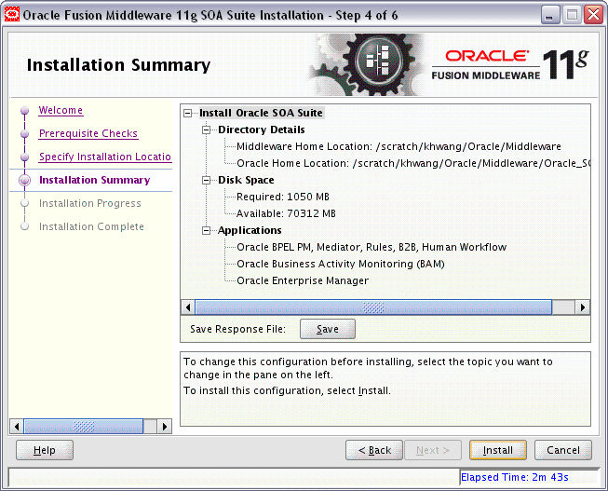Maximize the installer window
This screenshot has width=608, height=491.
[572, 15]
